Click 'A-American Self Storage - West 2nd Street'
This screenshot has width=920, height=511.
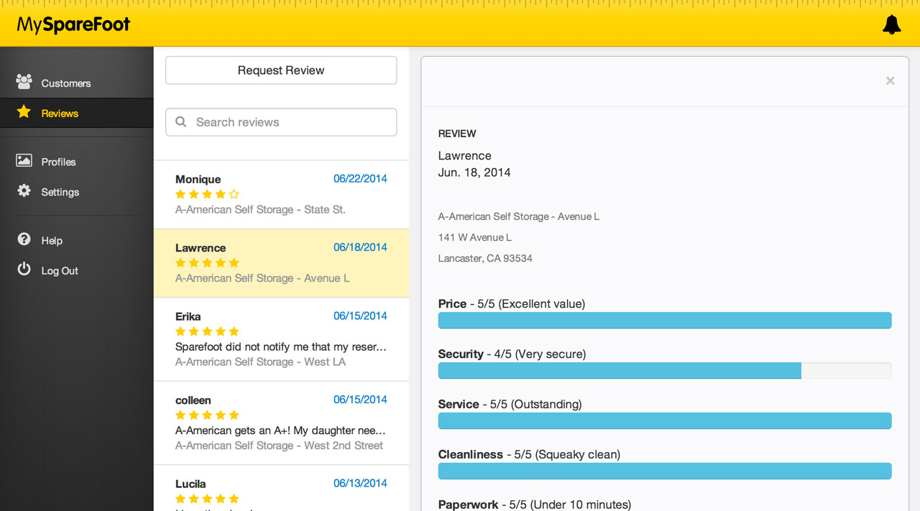click(279, 446)
